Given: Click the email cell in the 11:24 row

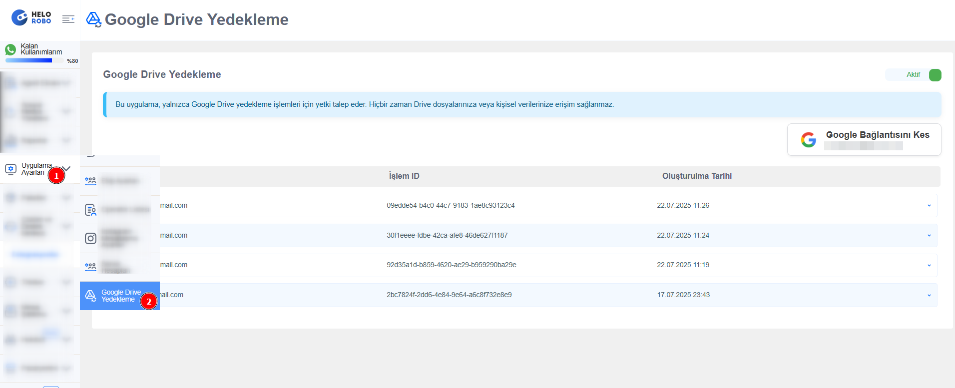Looking at the screenshot, I should click(x=174, y=235).
